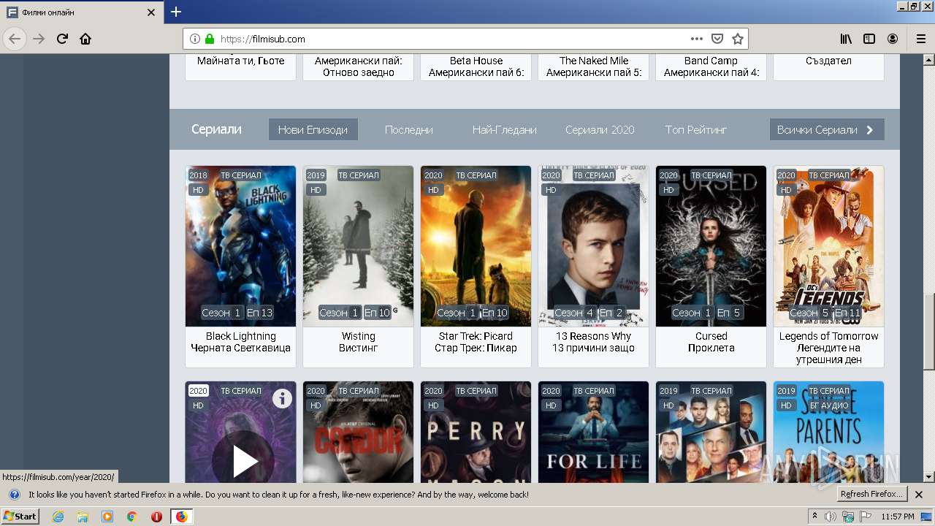The height and width of the screenshot is (526, 935).
Task: Switch to the Най-Гледани tab
Action: 505,129
